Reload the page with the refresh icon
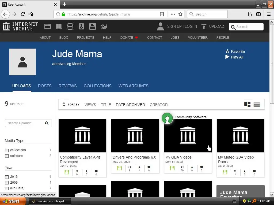This screenshot has height=205, width=274. pyautogui.click(x=23, y=14)
